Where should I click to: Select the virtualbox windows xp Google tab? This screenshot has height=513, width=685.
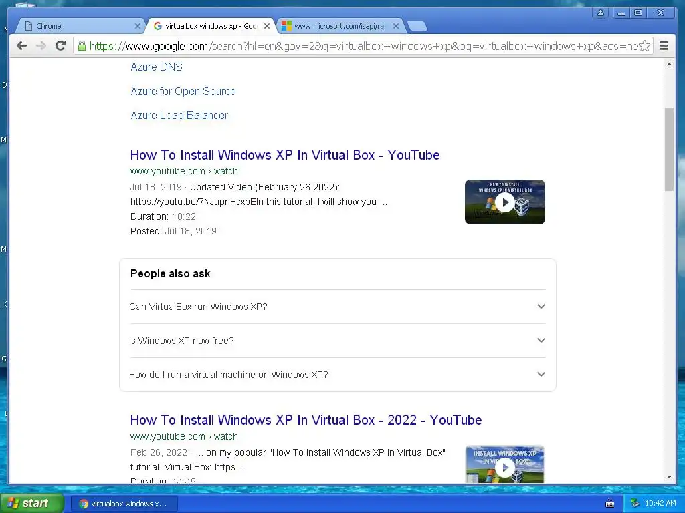211,26
